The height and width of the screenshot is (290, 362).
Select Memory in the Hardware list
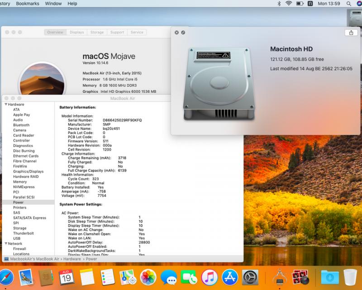click(20, 182)
